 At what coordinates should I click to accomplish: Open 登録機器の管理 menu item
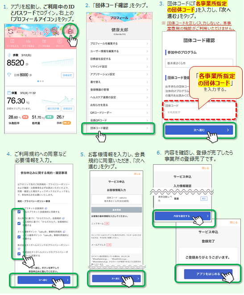(x=120, y=90)
